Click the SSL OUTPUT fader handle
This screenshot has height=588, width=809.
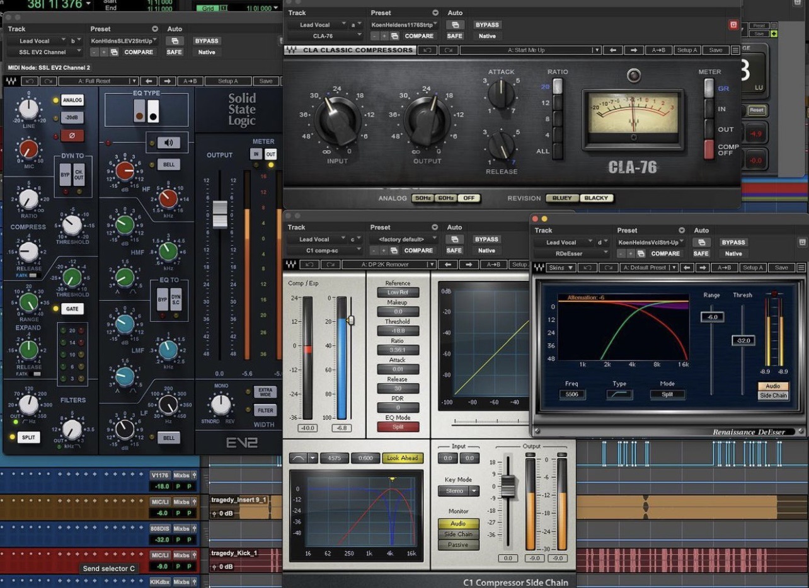pyautogui.click(x=220, y=214)
